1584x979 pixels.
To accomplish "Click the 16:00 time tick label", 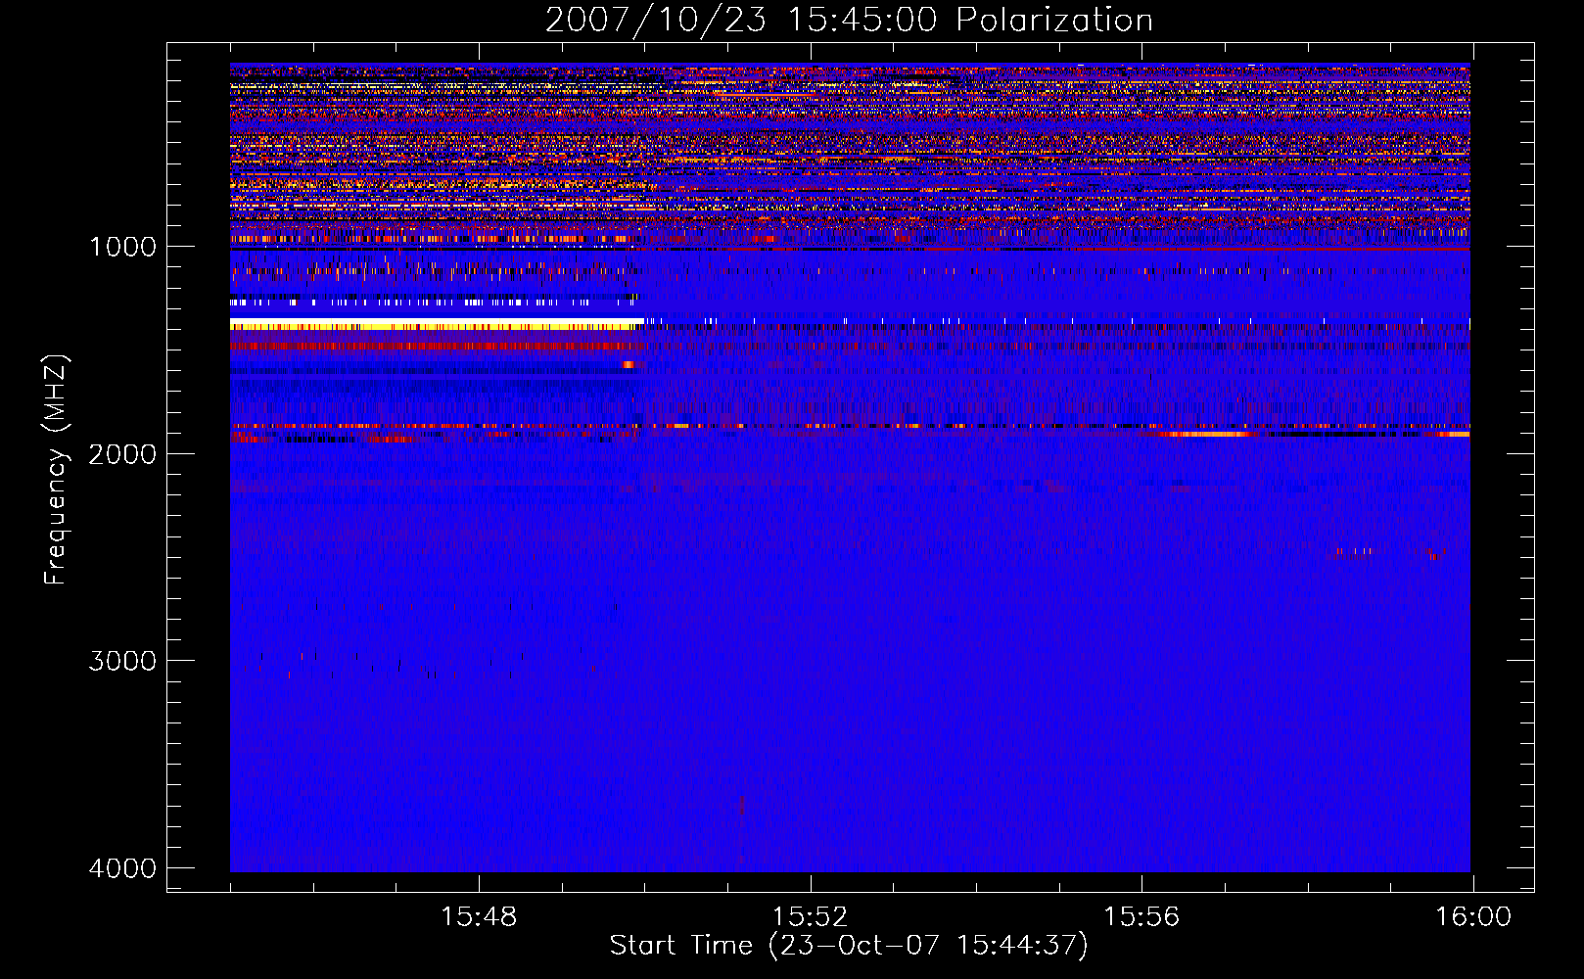I will pos(1472,917).
